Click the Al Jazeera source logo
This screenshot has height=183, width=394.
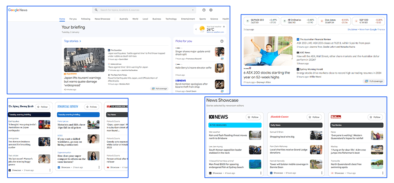tap(70, 74)
